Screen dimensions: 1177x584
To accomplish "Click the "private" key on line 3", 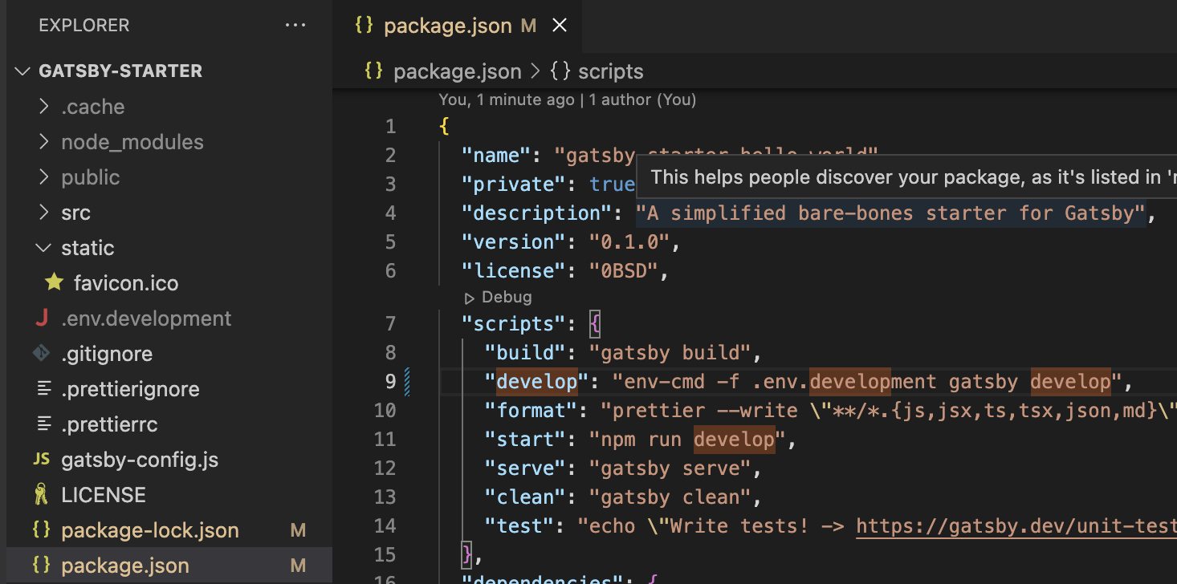I will pyautogui.click(x=515, y=185).
